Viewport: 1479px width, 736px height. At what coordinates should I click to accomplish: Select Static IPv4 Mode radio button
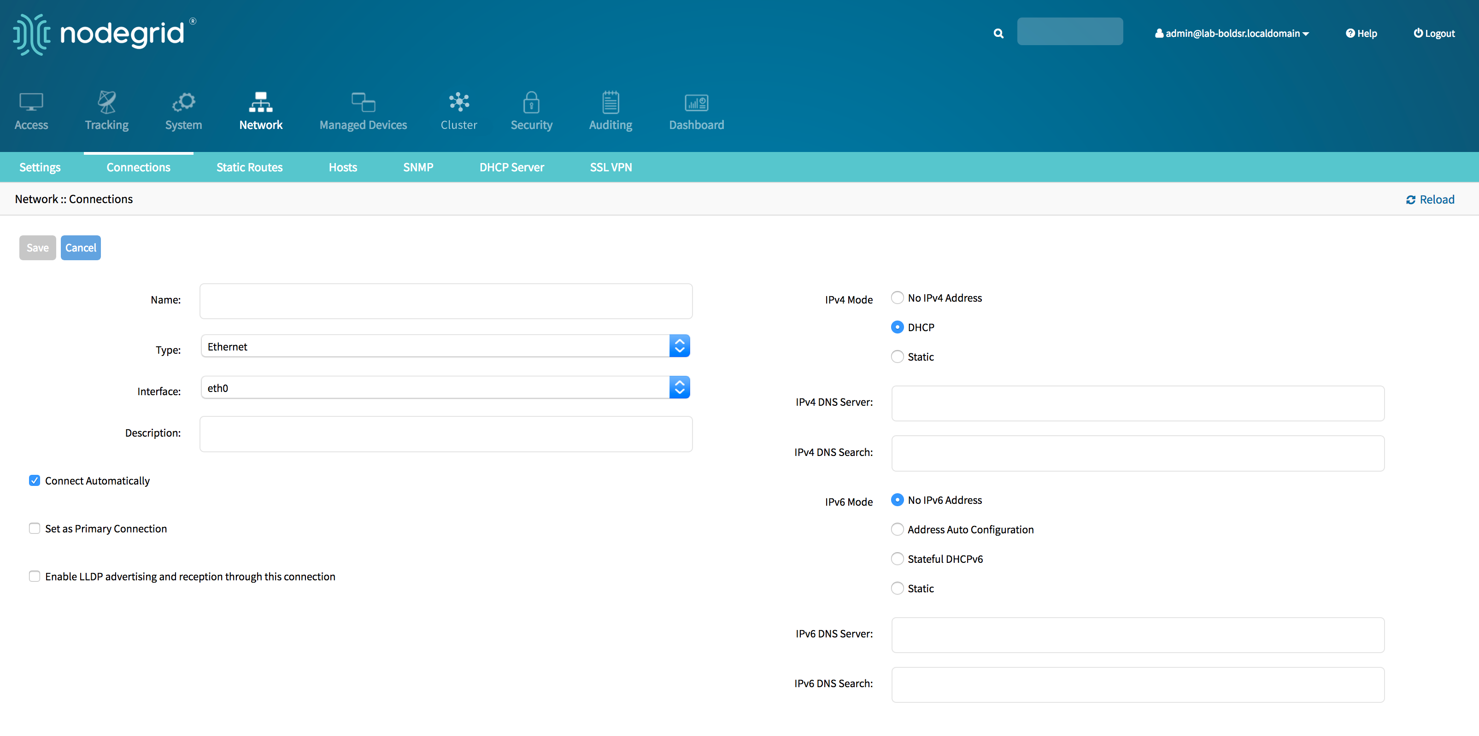[897, 356]
